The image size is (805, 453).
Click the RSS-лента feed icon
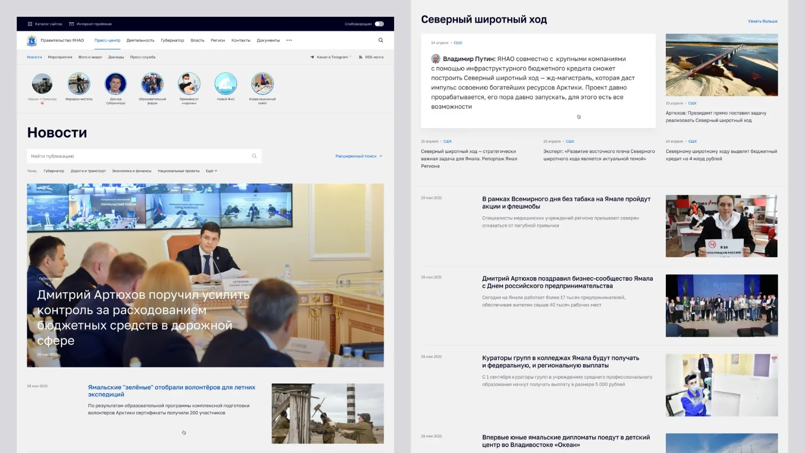point(361,57)
